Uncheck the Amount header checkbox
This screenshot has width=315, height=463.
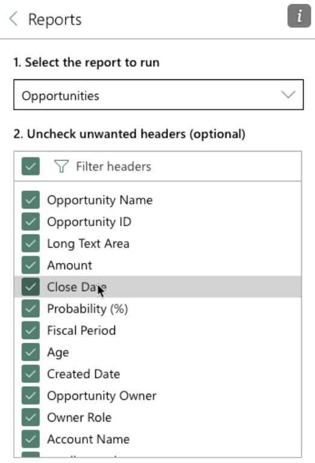[31, 265]
